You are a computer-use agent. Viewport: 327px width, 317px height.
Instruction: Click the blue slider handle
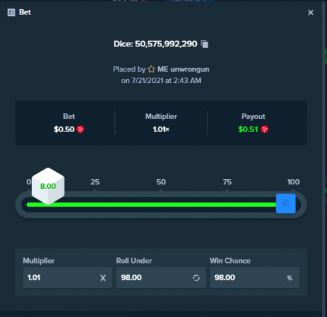click(286, 203)
